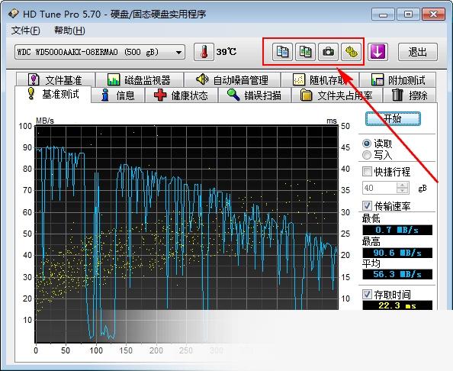453x371 pixels.
Task: Click the HD Tune Pro title bar icon
Action: (x=13, y=14)
